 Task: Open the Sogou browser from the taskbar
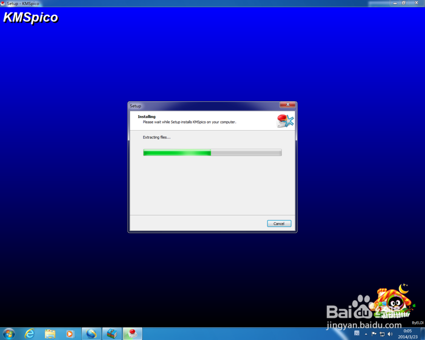pos(91,334)
